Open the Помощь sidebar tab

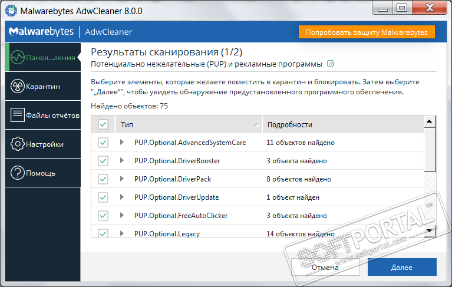click(43, 173)
